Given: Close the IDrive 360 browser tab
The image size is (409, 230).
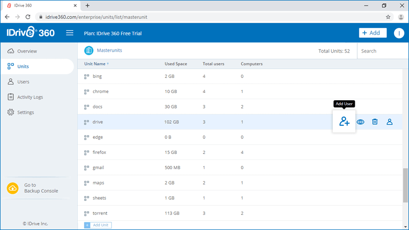Looking at the screenshot, I should (75, 6).
